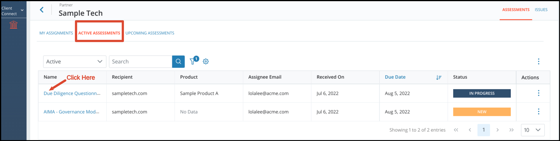Screen dimensions: 560x141
Task: Click the back arrow beside Partner
Action: tap(42, 10)
